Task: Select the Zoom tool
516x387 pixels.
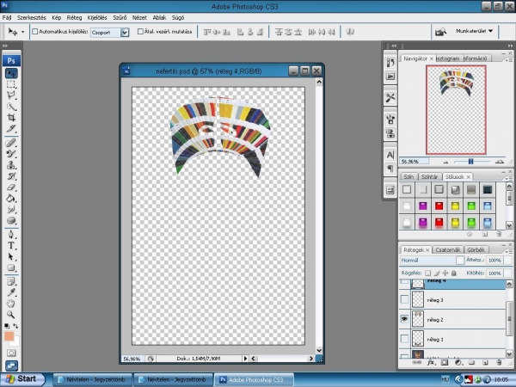Action: tap(11, 315)
